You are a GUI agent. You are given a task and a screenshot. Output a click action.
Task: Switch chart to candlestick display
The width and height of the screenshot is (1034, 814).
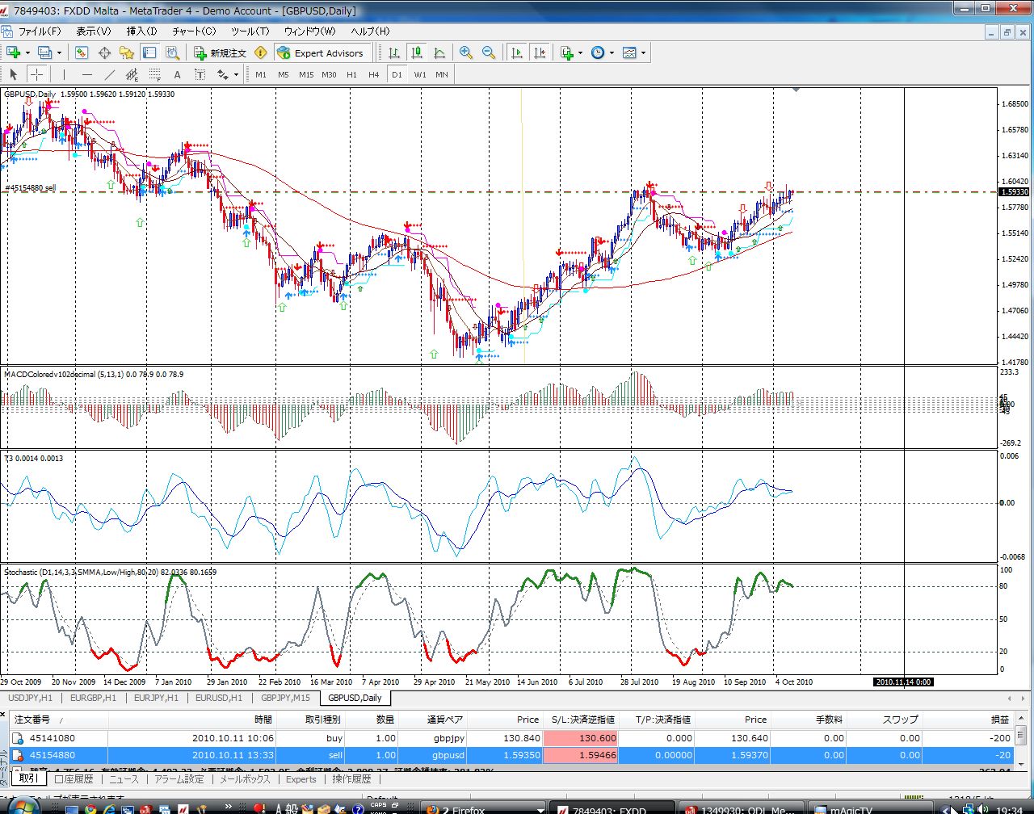(x=417, y=52)
